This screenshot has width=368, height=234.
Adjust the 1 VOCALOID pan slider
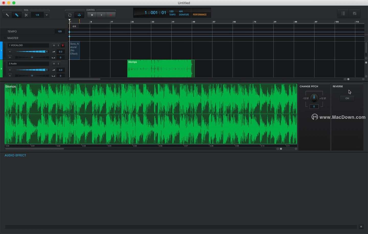(32, 58)
